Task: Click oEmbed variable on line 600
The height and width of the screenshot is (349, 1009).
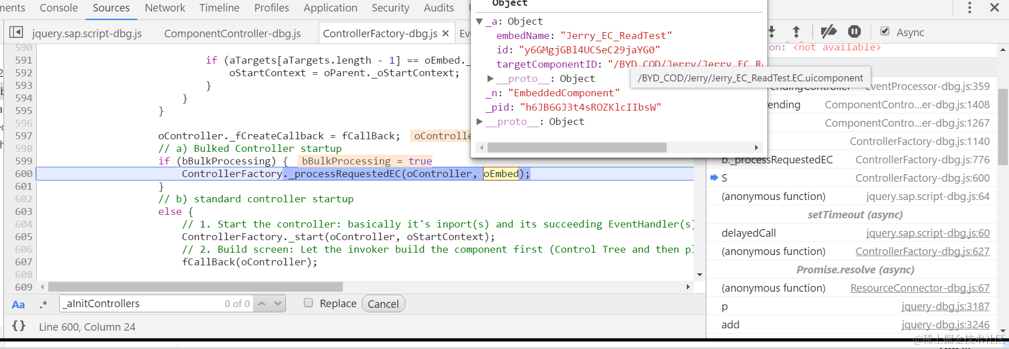Action: pos(501,174)
